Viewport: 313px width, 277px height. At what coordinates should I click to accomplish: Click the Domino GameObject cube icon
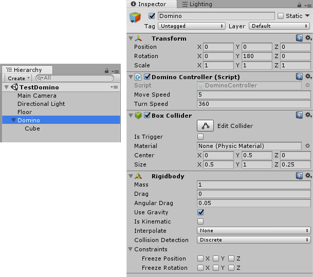[135, 17]
